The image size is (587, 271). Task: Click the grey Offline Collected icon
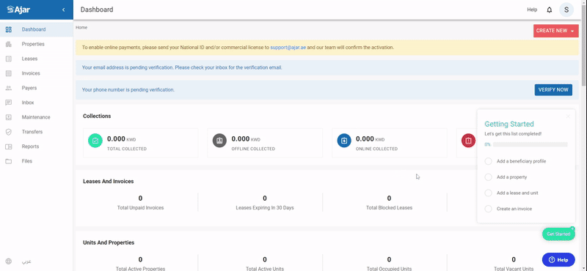[219, 141]
